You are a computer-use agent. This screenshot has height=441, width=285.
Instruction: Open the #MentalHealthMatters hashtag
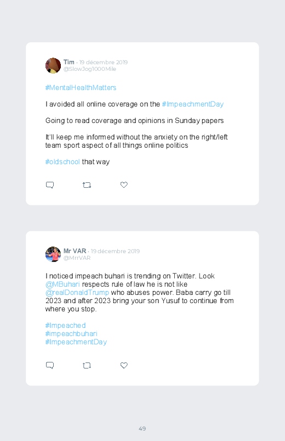81,88
